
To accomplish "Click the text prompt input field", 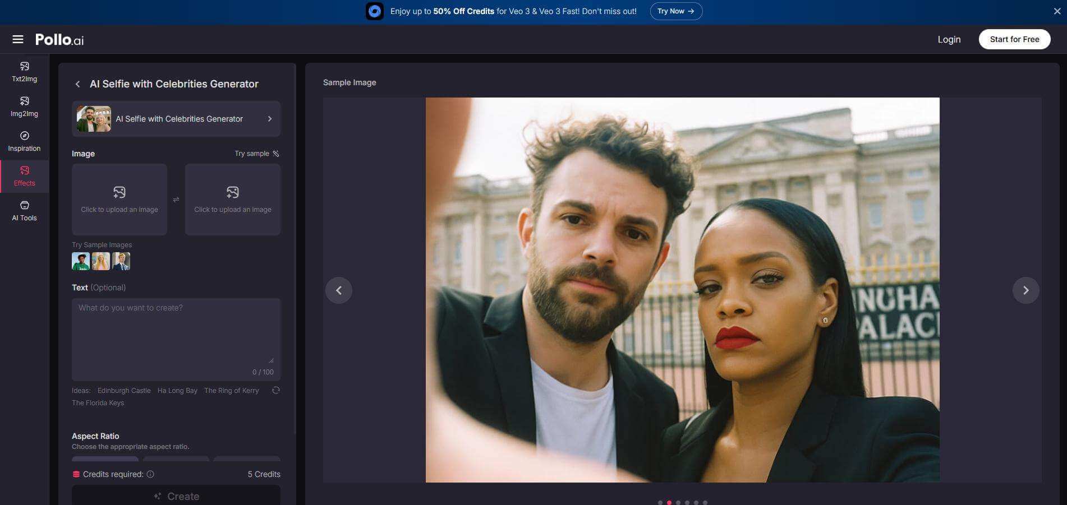I will pyautogui.click(x=176, y=331).
